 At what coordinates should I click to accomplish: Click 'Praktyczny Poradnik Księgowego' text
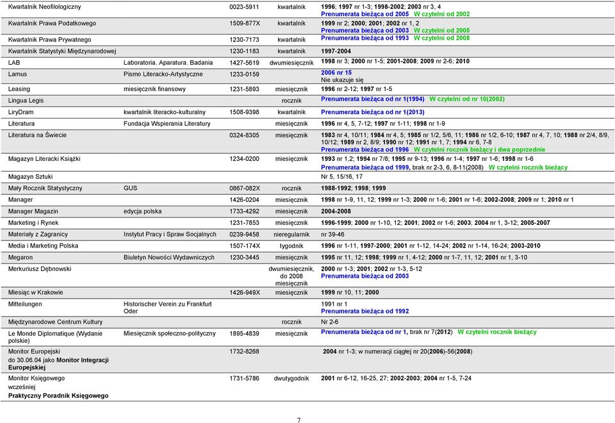[x=58, y=395]
